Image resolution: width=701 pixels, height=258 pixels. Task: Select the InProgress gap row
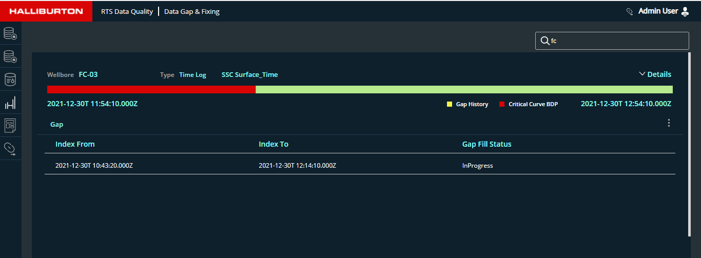pos(359,165)
